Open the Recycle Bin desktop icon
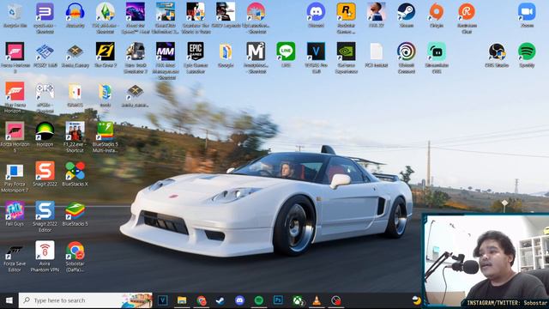 coord(15,15)
